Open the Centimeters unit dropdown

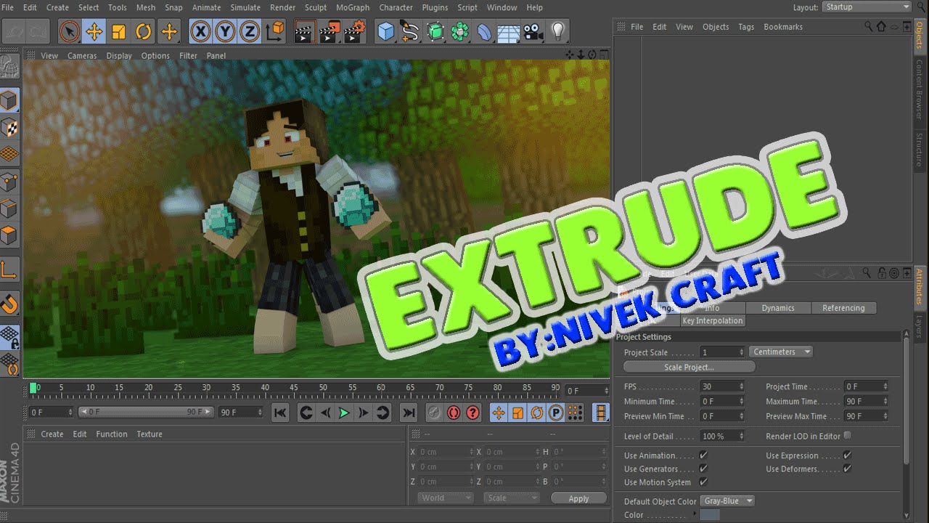(780, 352)
